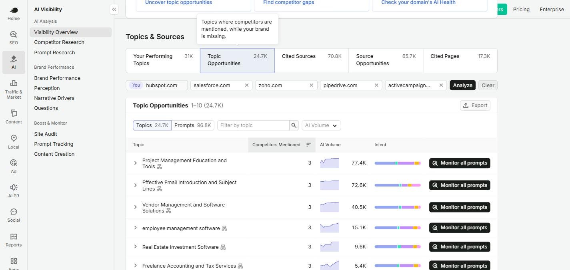This screenshot has width=570, height=270.
Task: Open the Enterprise link
Action: pos(552,9)
